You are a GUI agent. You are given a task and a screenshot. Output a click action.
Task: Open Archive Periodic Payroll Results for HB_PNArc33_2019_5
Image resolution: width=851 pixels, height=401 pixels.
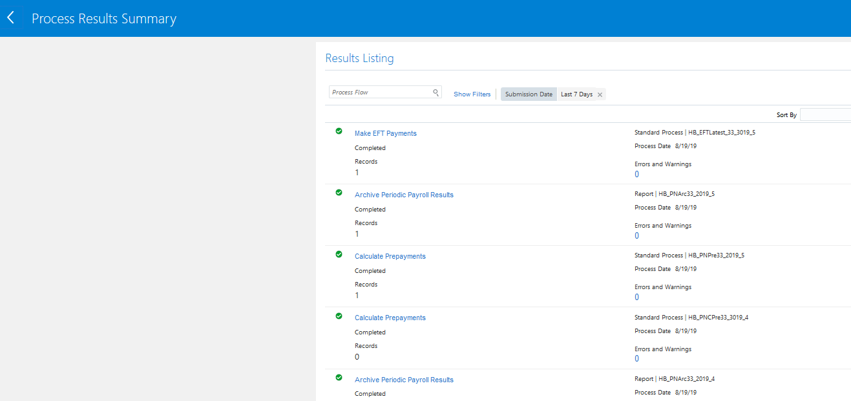point(404,195)
